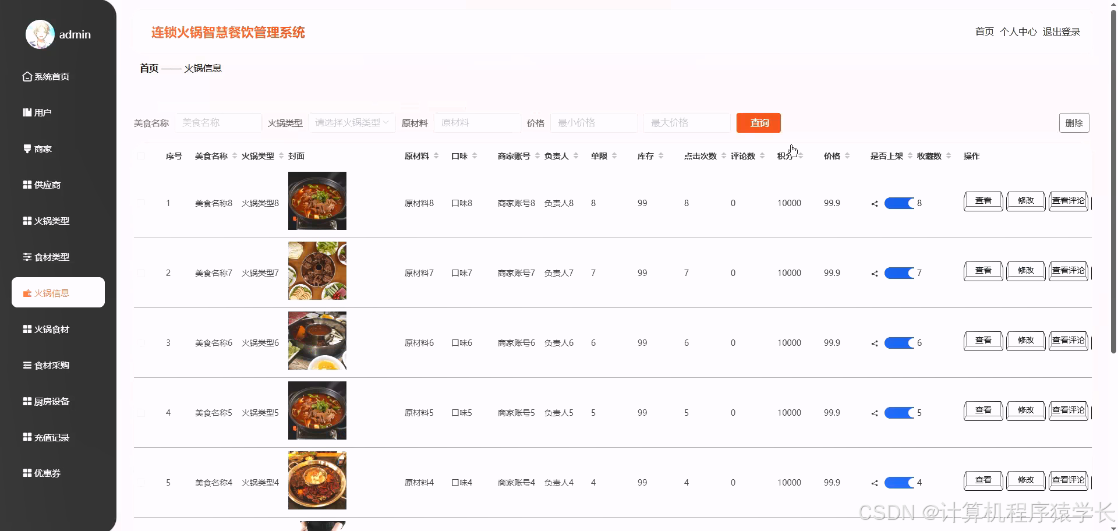Click the hotpot thumbnail for 美食名称8
The height and width of the screenshot is (531, 1118).
317,201
